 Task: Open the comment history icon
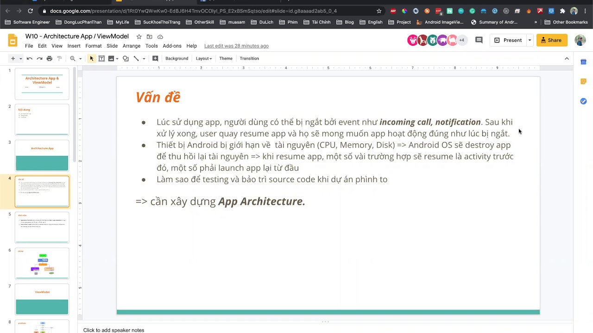479,40
